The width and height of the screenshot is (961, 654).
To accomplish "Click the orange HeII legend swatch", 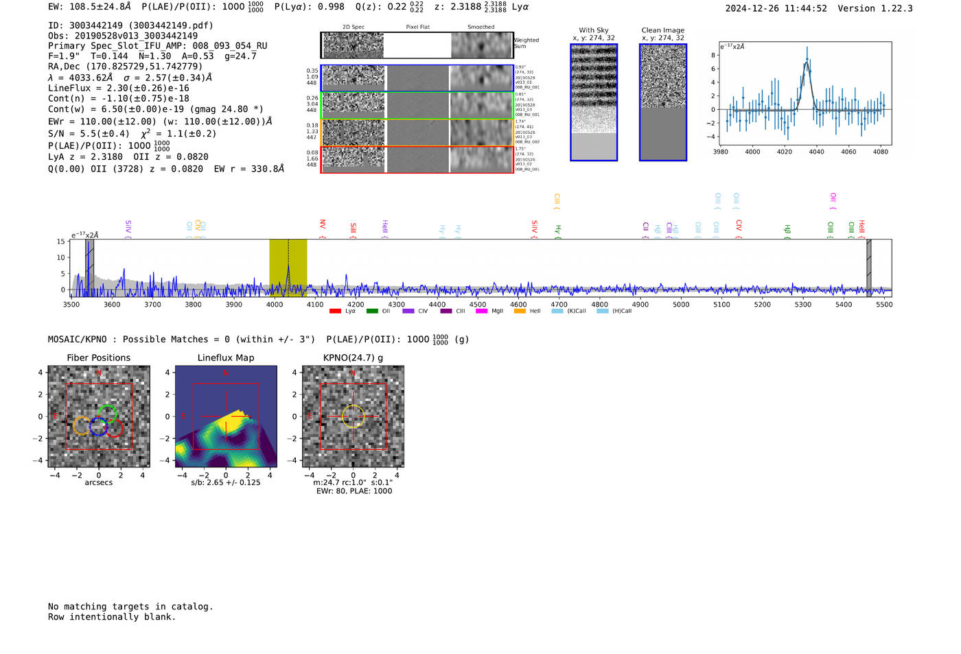I will [x=520, y=311].
